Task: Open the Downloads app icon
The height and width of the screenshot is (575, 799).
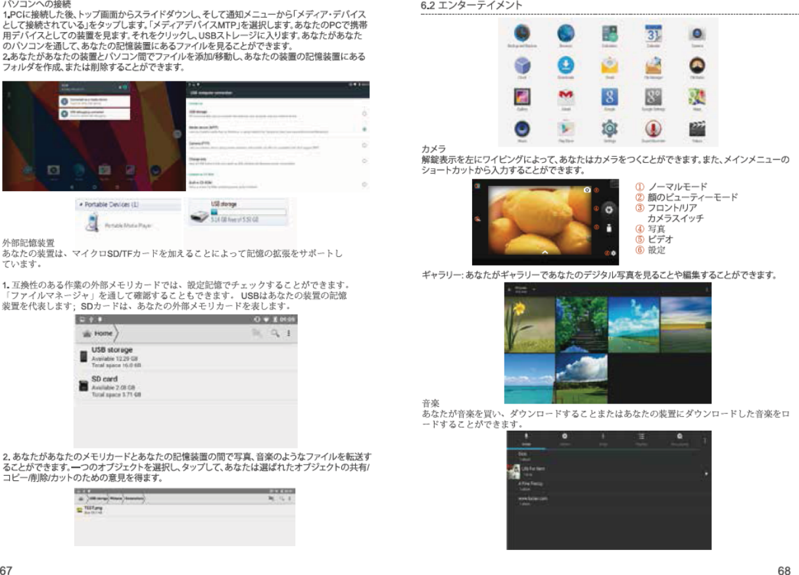Action: click(567, 65)
